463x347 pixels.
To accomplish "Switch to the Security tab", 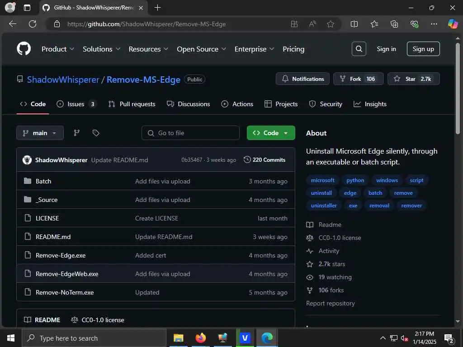I will point(326,104).
